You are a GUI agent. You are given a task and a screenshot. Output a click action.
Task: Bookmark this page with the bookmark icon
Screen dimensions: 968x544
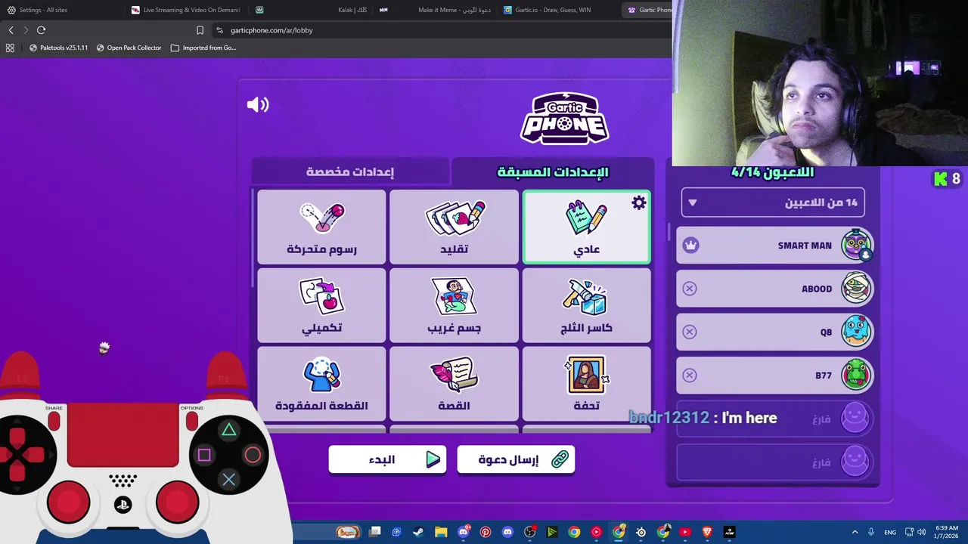click(200, 30)
